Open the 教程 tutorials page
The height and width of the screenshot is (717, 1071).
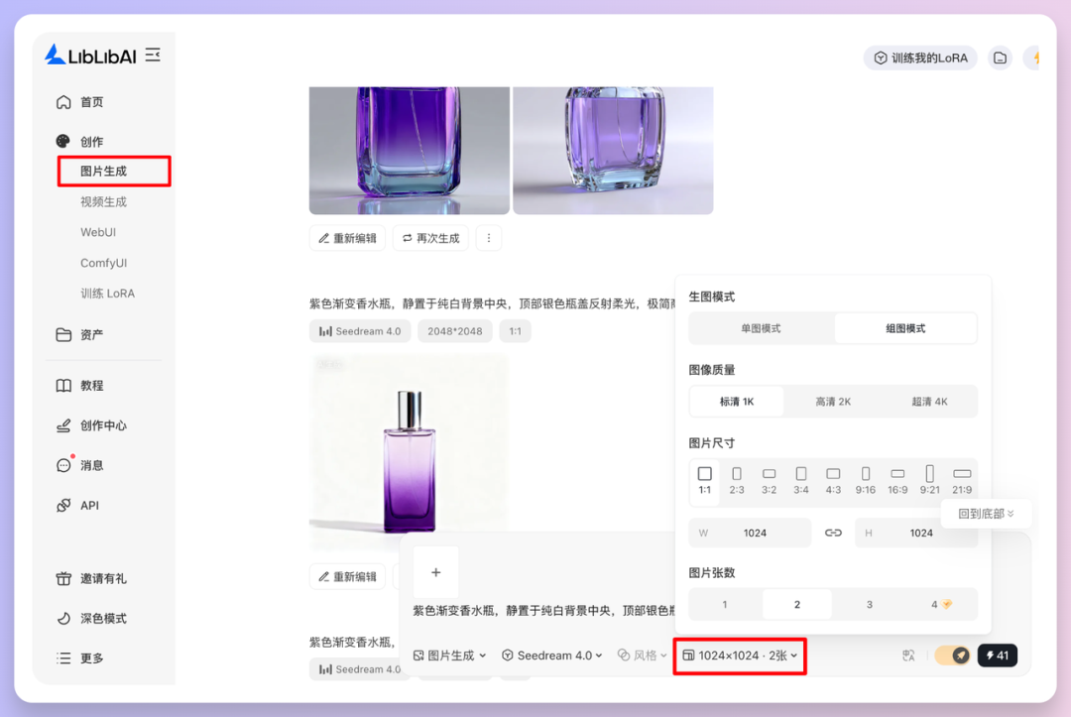80,385
